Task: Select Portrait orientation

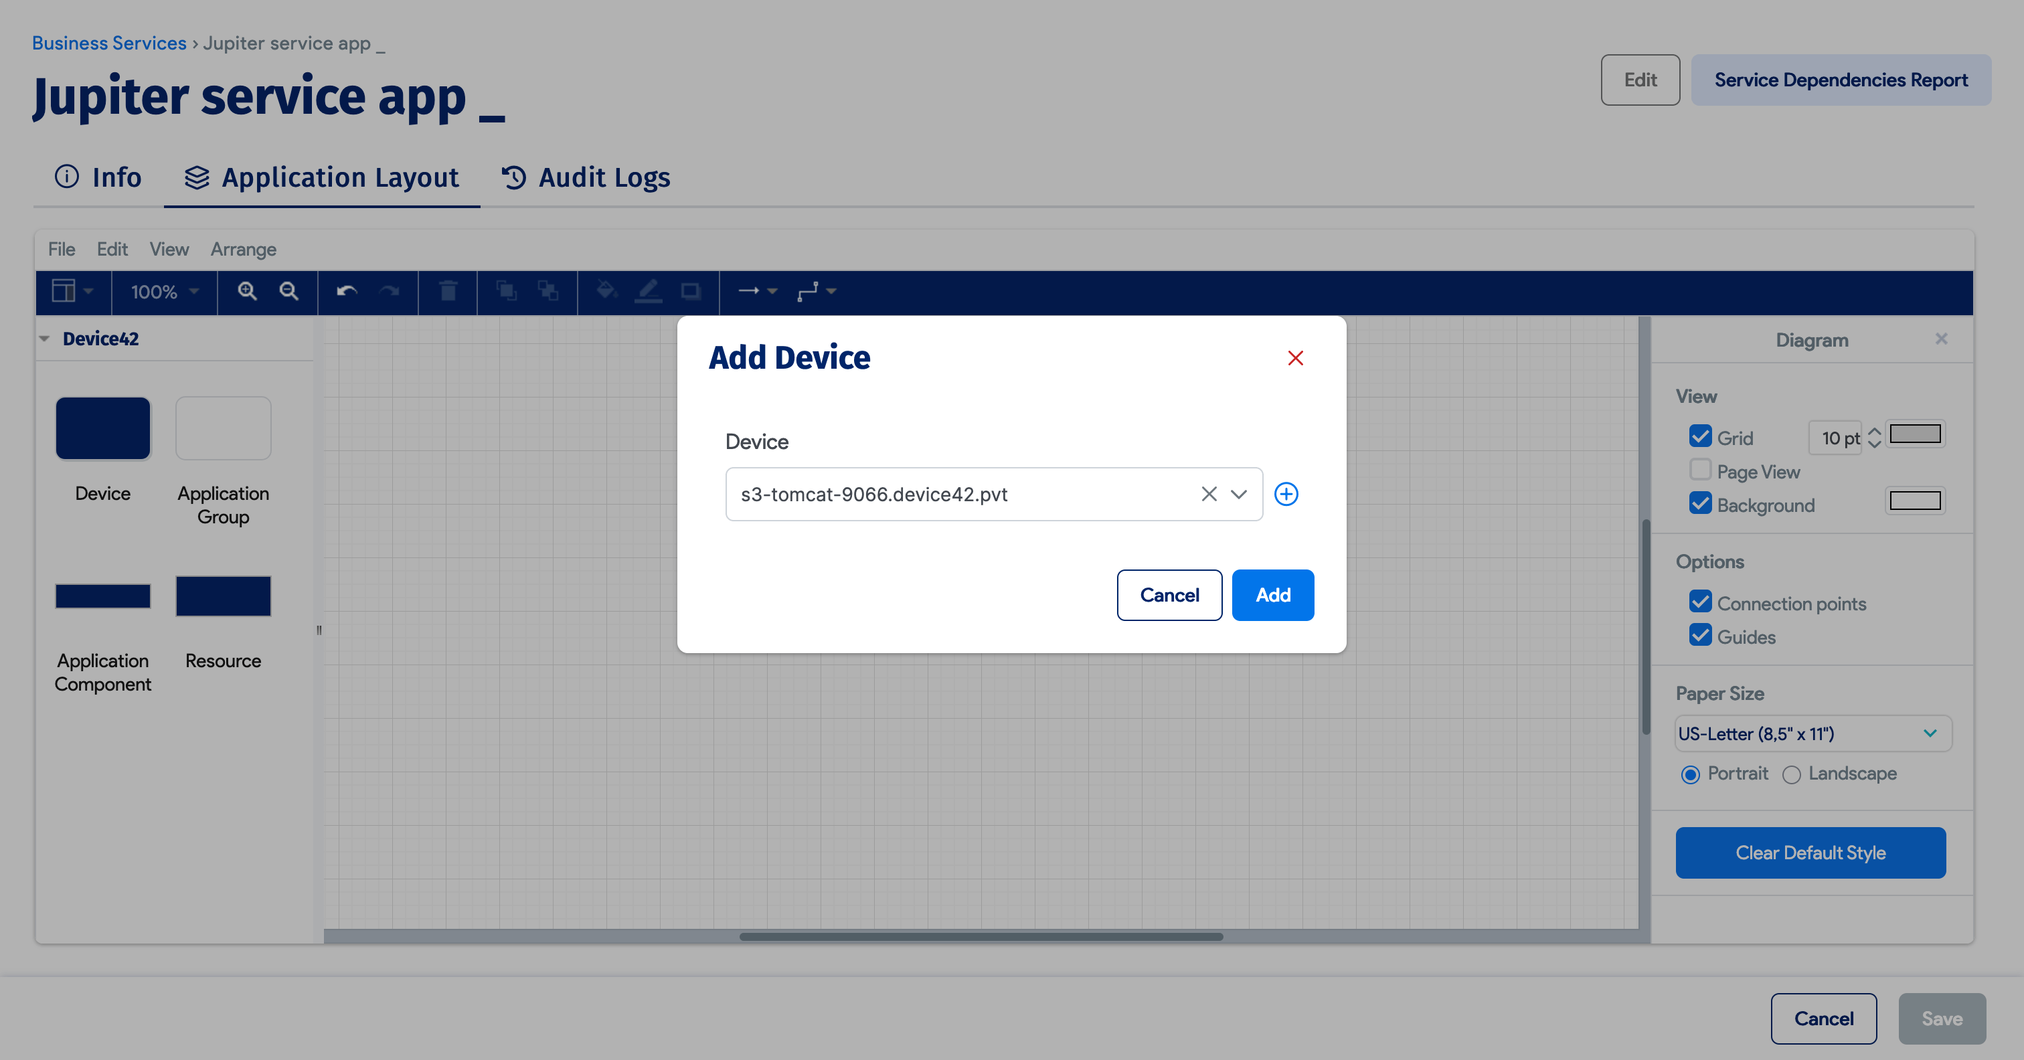Action: 1690,775
